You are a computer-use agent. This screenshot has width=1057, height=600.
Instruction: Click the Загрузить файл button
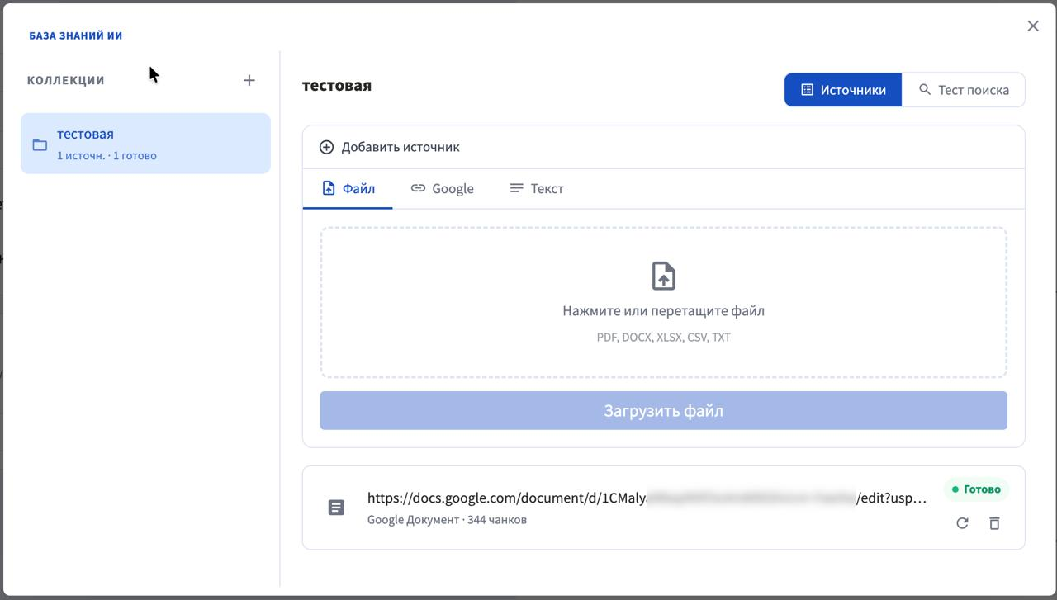pyautogui.click(x=664, y=410)
